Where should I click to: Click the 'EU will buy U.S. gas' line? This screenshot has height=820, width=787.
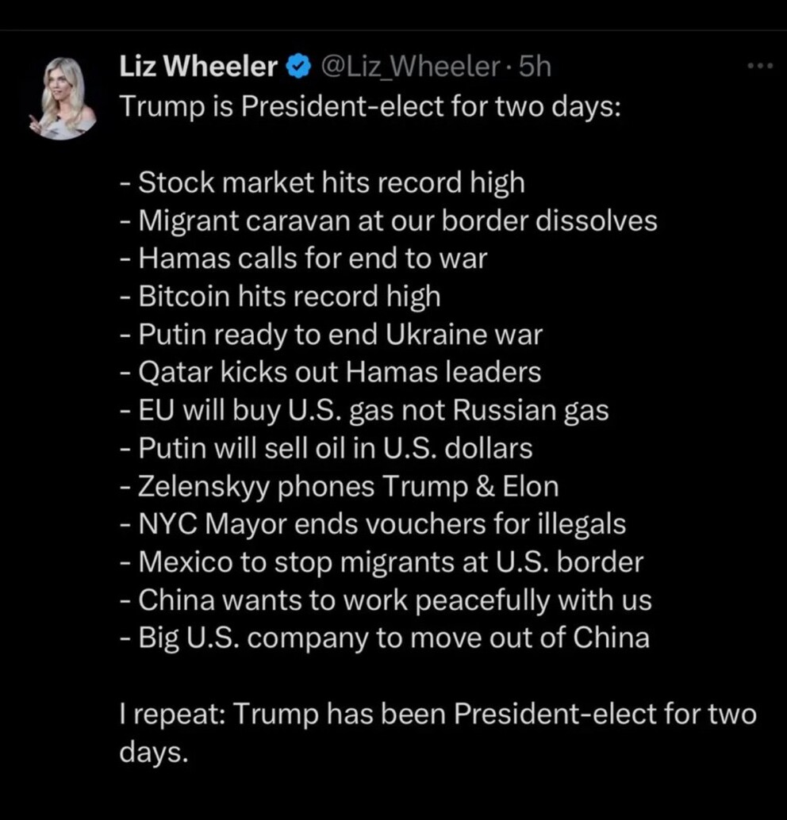pyautogui.click(x=365, y=410)
